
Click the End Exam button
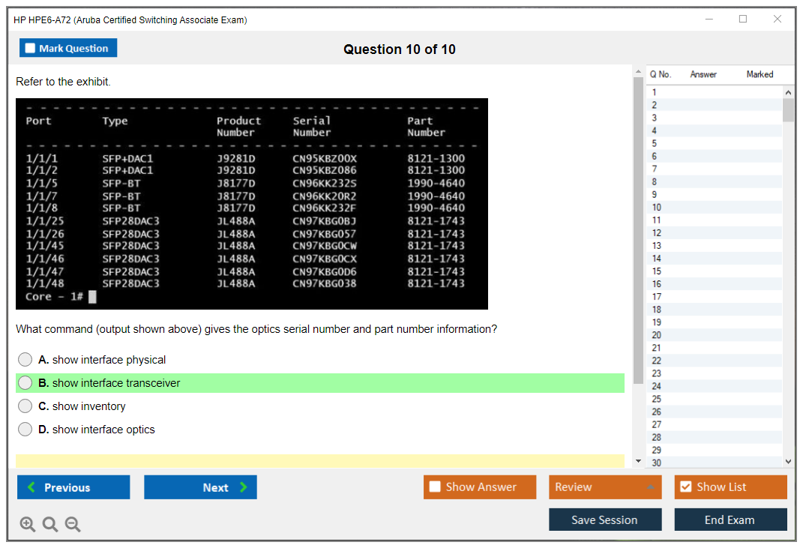730,520
